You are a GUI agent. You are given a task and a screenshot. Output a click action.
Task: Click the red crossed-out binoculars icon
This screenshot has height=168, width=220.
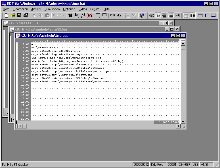(x=90, y=16)
